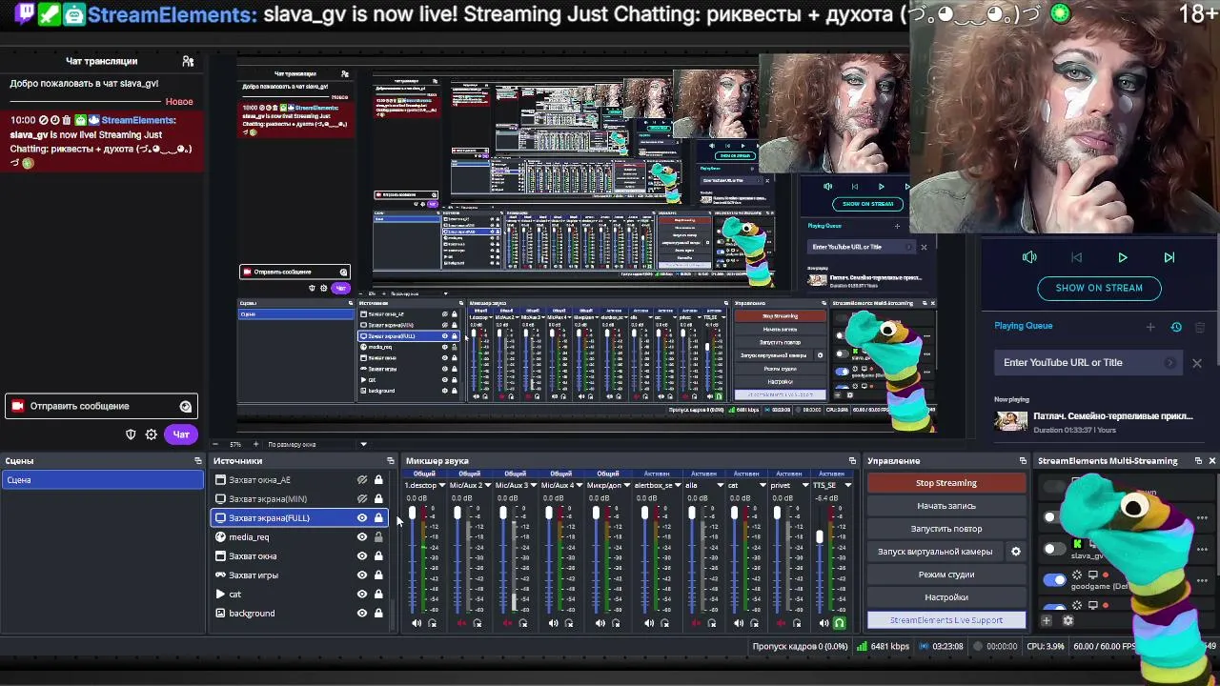The height and width of the screenshot is (686, 1220).
Task: Hide the background source
Action: pyautogui.click(x=362, y=614)
